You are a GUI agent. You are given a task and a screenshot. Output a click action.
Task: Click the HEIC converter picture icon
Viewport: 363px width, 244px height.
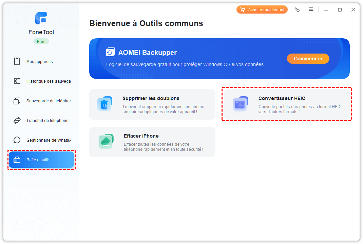tap(241, 104)
